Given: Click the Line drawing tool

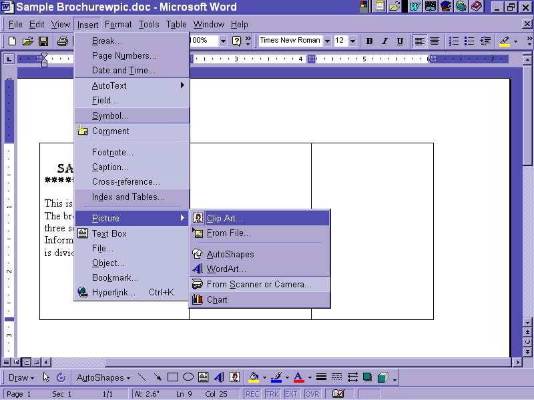Looking at the screenshot, I should pos(142,377).
